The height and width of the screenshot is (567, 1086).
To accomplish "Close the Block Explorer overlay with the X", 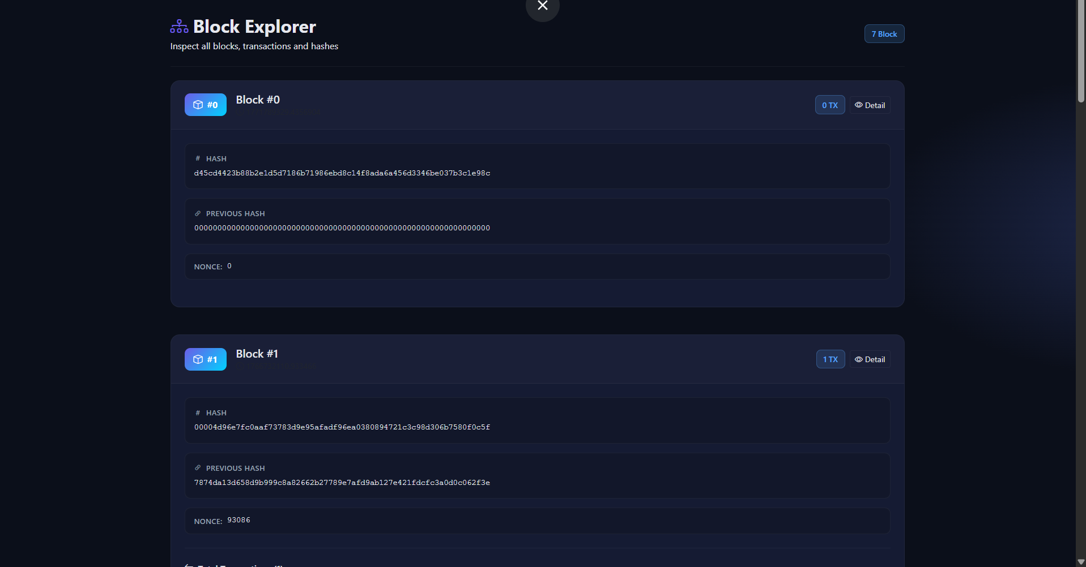I will coord(542,5).
